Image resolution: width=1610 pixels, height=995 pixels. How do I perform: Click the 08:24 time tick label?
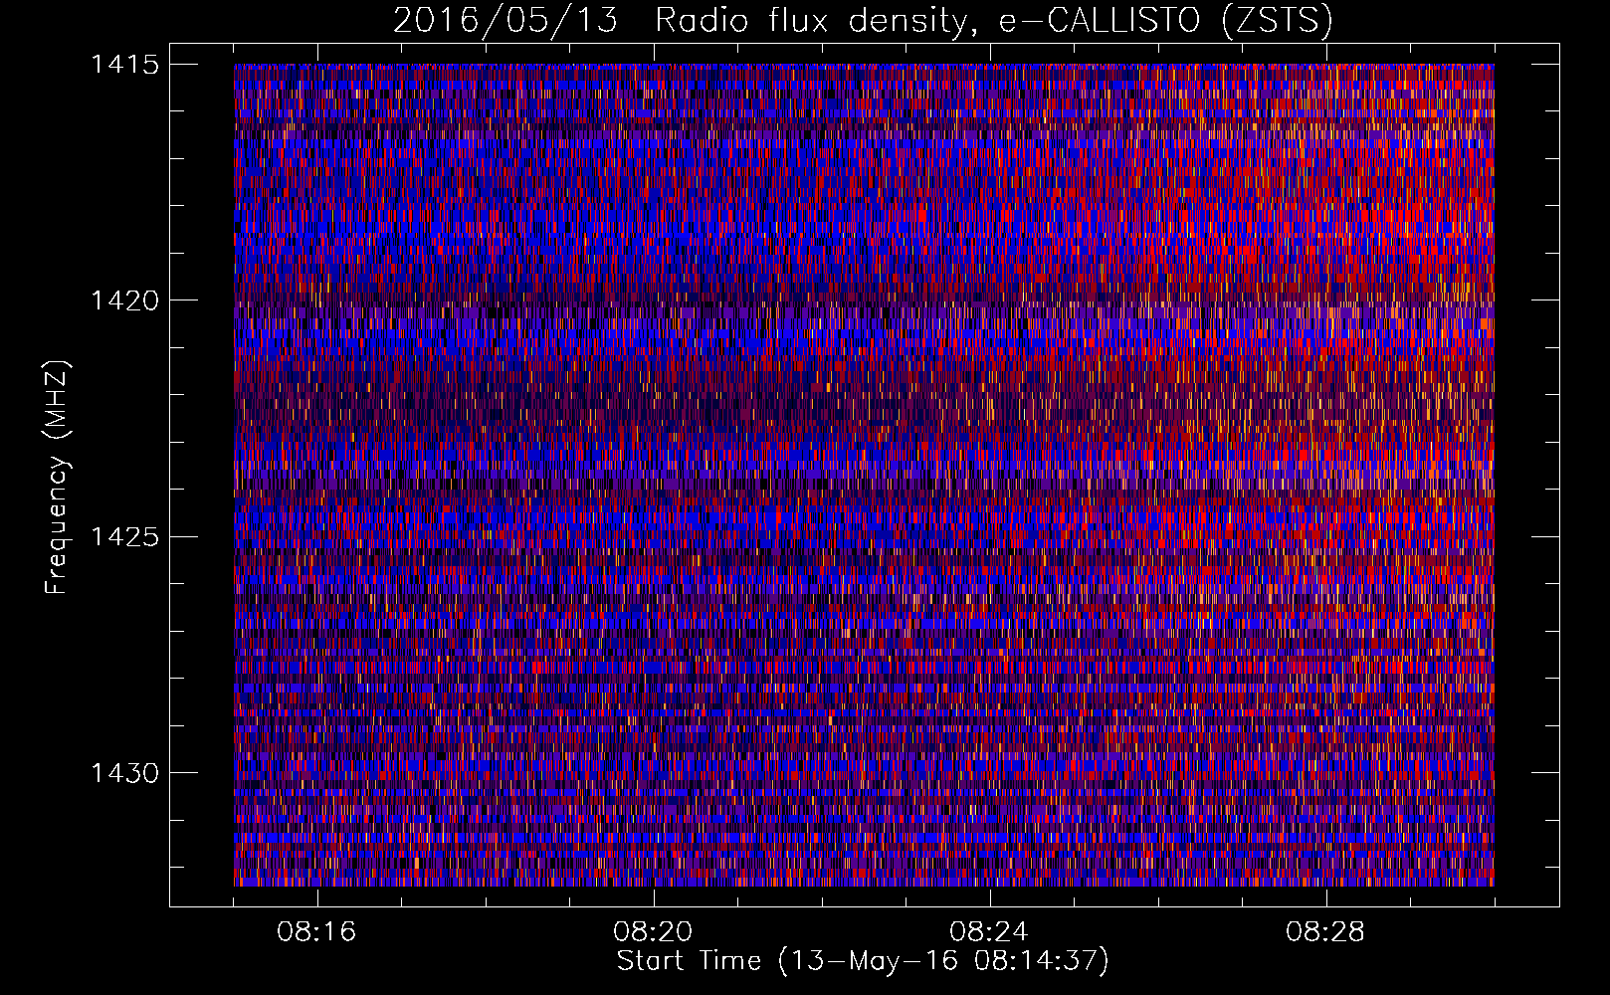[989, 932]
